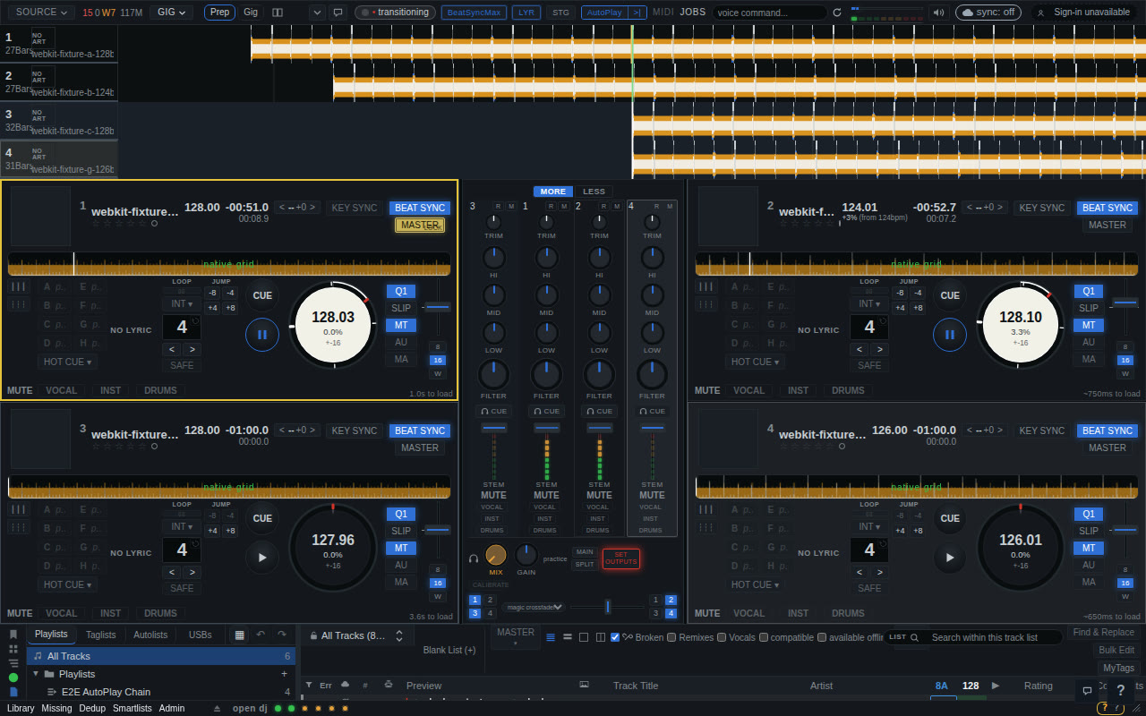Image resolution: width=1146 pixels, height=716 pixels.
Task: Toggle the split layout view icon
Action: pyautogui.click(x=278, y=13)
